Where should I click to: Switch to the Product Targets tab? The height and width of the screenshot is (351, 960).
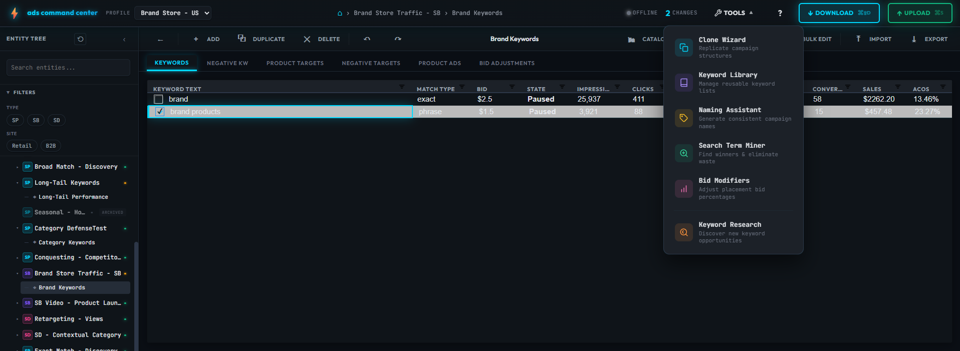[295, 63]
